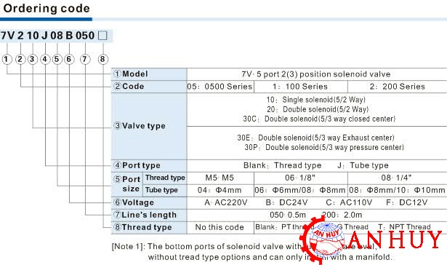Click the circled number 2 marker
This screenshot has width=447, height=265.
pos(20,60)
